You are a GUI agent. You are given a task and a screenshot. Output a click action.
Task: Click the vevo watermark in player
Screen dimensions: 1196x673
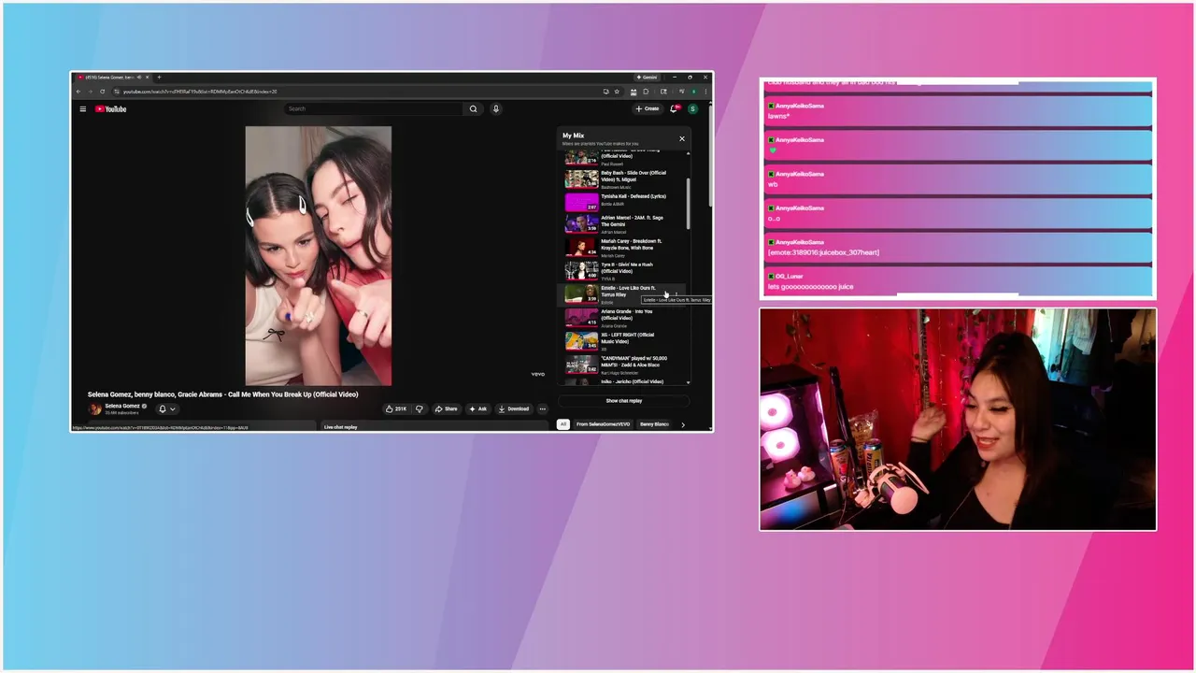click(x=537, y=374)
